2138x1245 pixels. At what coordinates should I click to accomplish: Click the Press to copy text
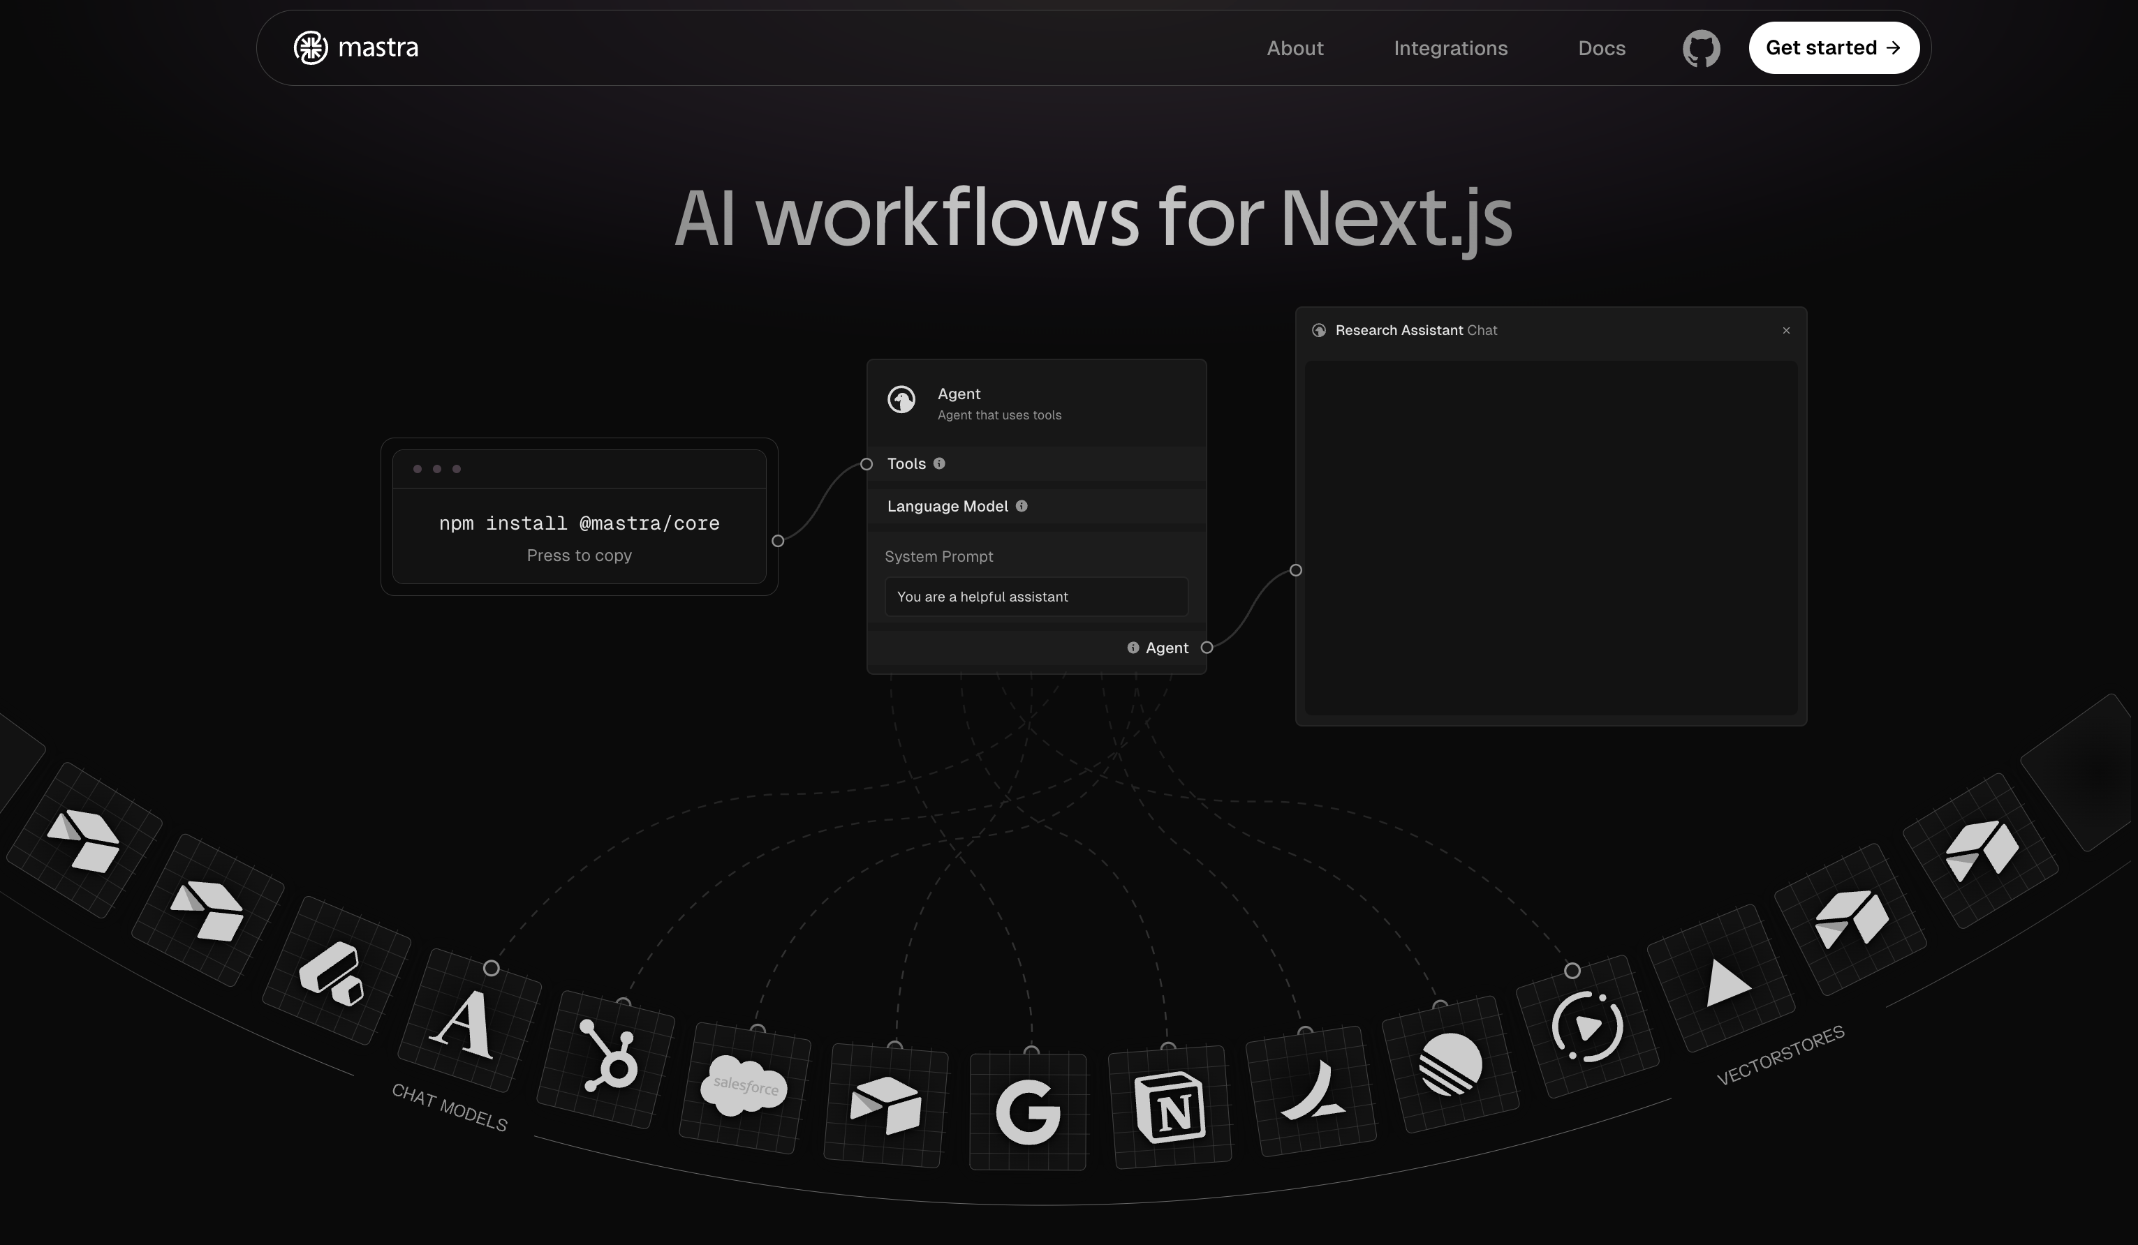[579, 556]
